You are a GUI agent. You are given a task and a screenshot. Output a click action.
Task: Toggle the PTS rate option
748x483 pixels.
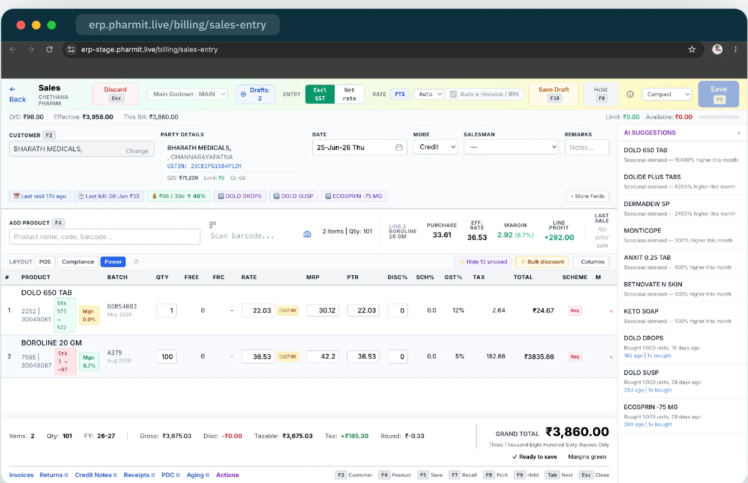(x=400, y=94)
